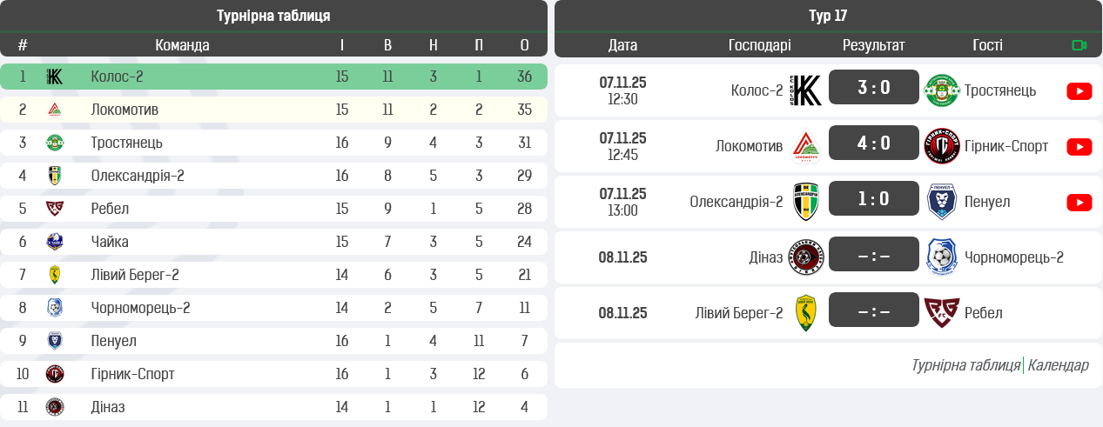Viewport: 1103px width, 427px height.
Task: Click Колос-2 logo in standings table
Action: click(x=55, y=77)
